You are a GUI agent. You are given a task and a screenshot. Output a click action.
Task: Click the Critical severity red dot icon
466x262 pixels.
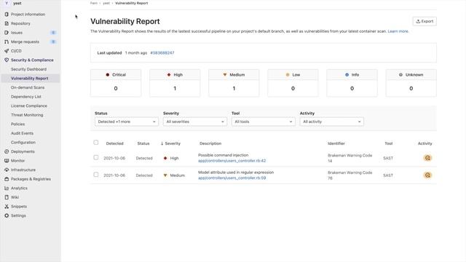[x=108, y=75]
